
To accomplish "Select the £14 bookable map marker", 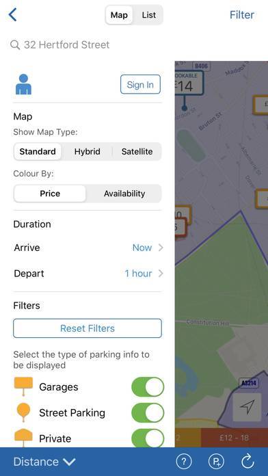I will 189,83.
